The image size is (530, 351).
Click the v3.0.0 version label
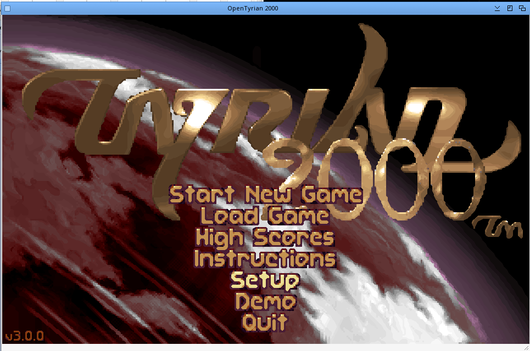(x=24, y=336)
